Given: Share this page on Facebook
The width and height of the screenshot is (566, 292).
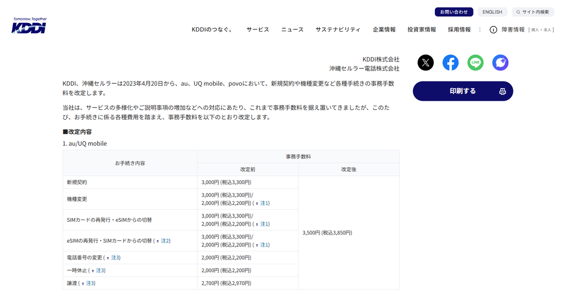Looking at the screenshot, I should (450, 63).
